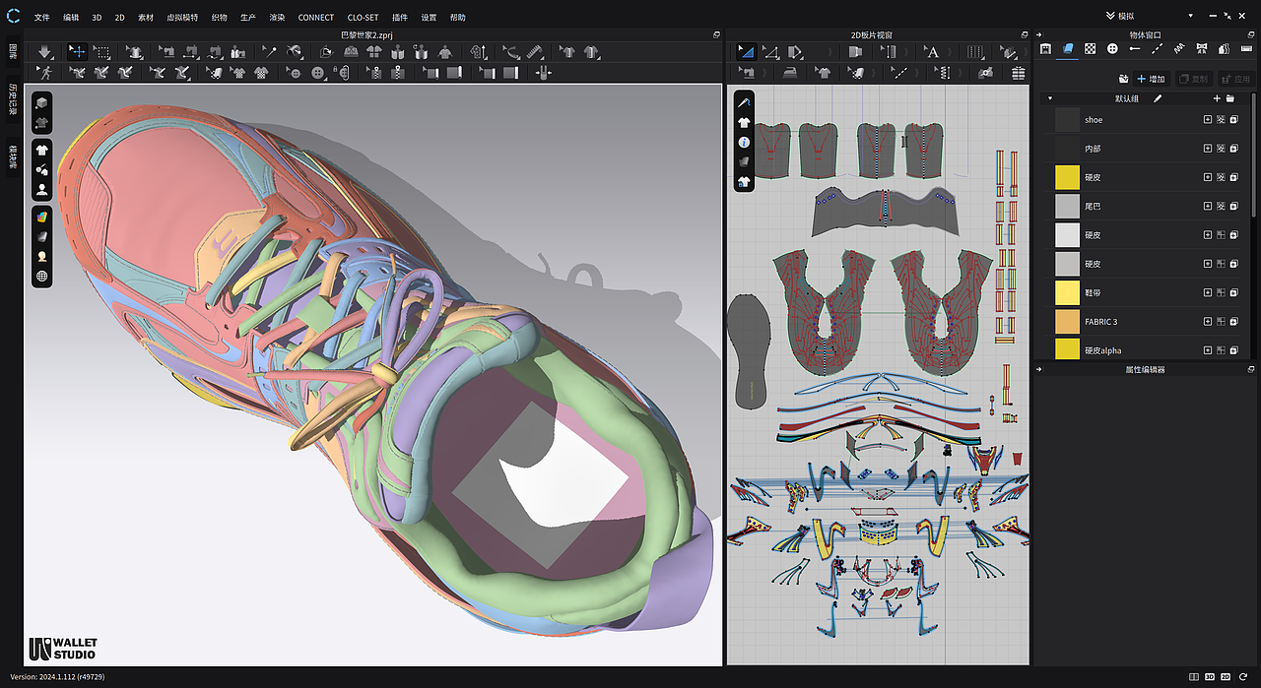This screenshot has width=1261, height=688.
Task: Open the 渲染 menu
Action: [x=277, y=17]
